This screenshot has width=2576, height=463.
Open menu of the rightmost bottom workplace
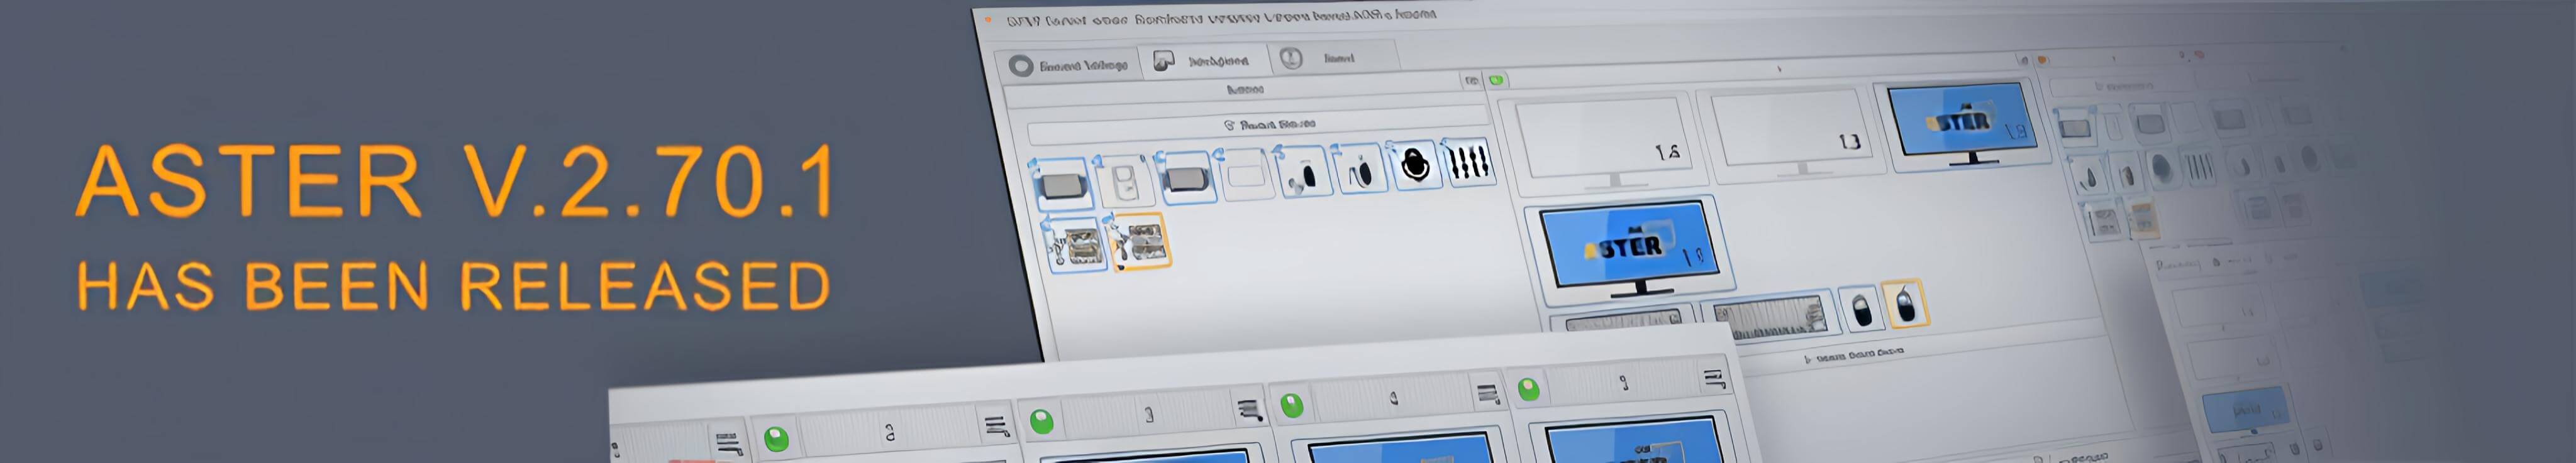1713,379
